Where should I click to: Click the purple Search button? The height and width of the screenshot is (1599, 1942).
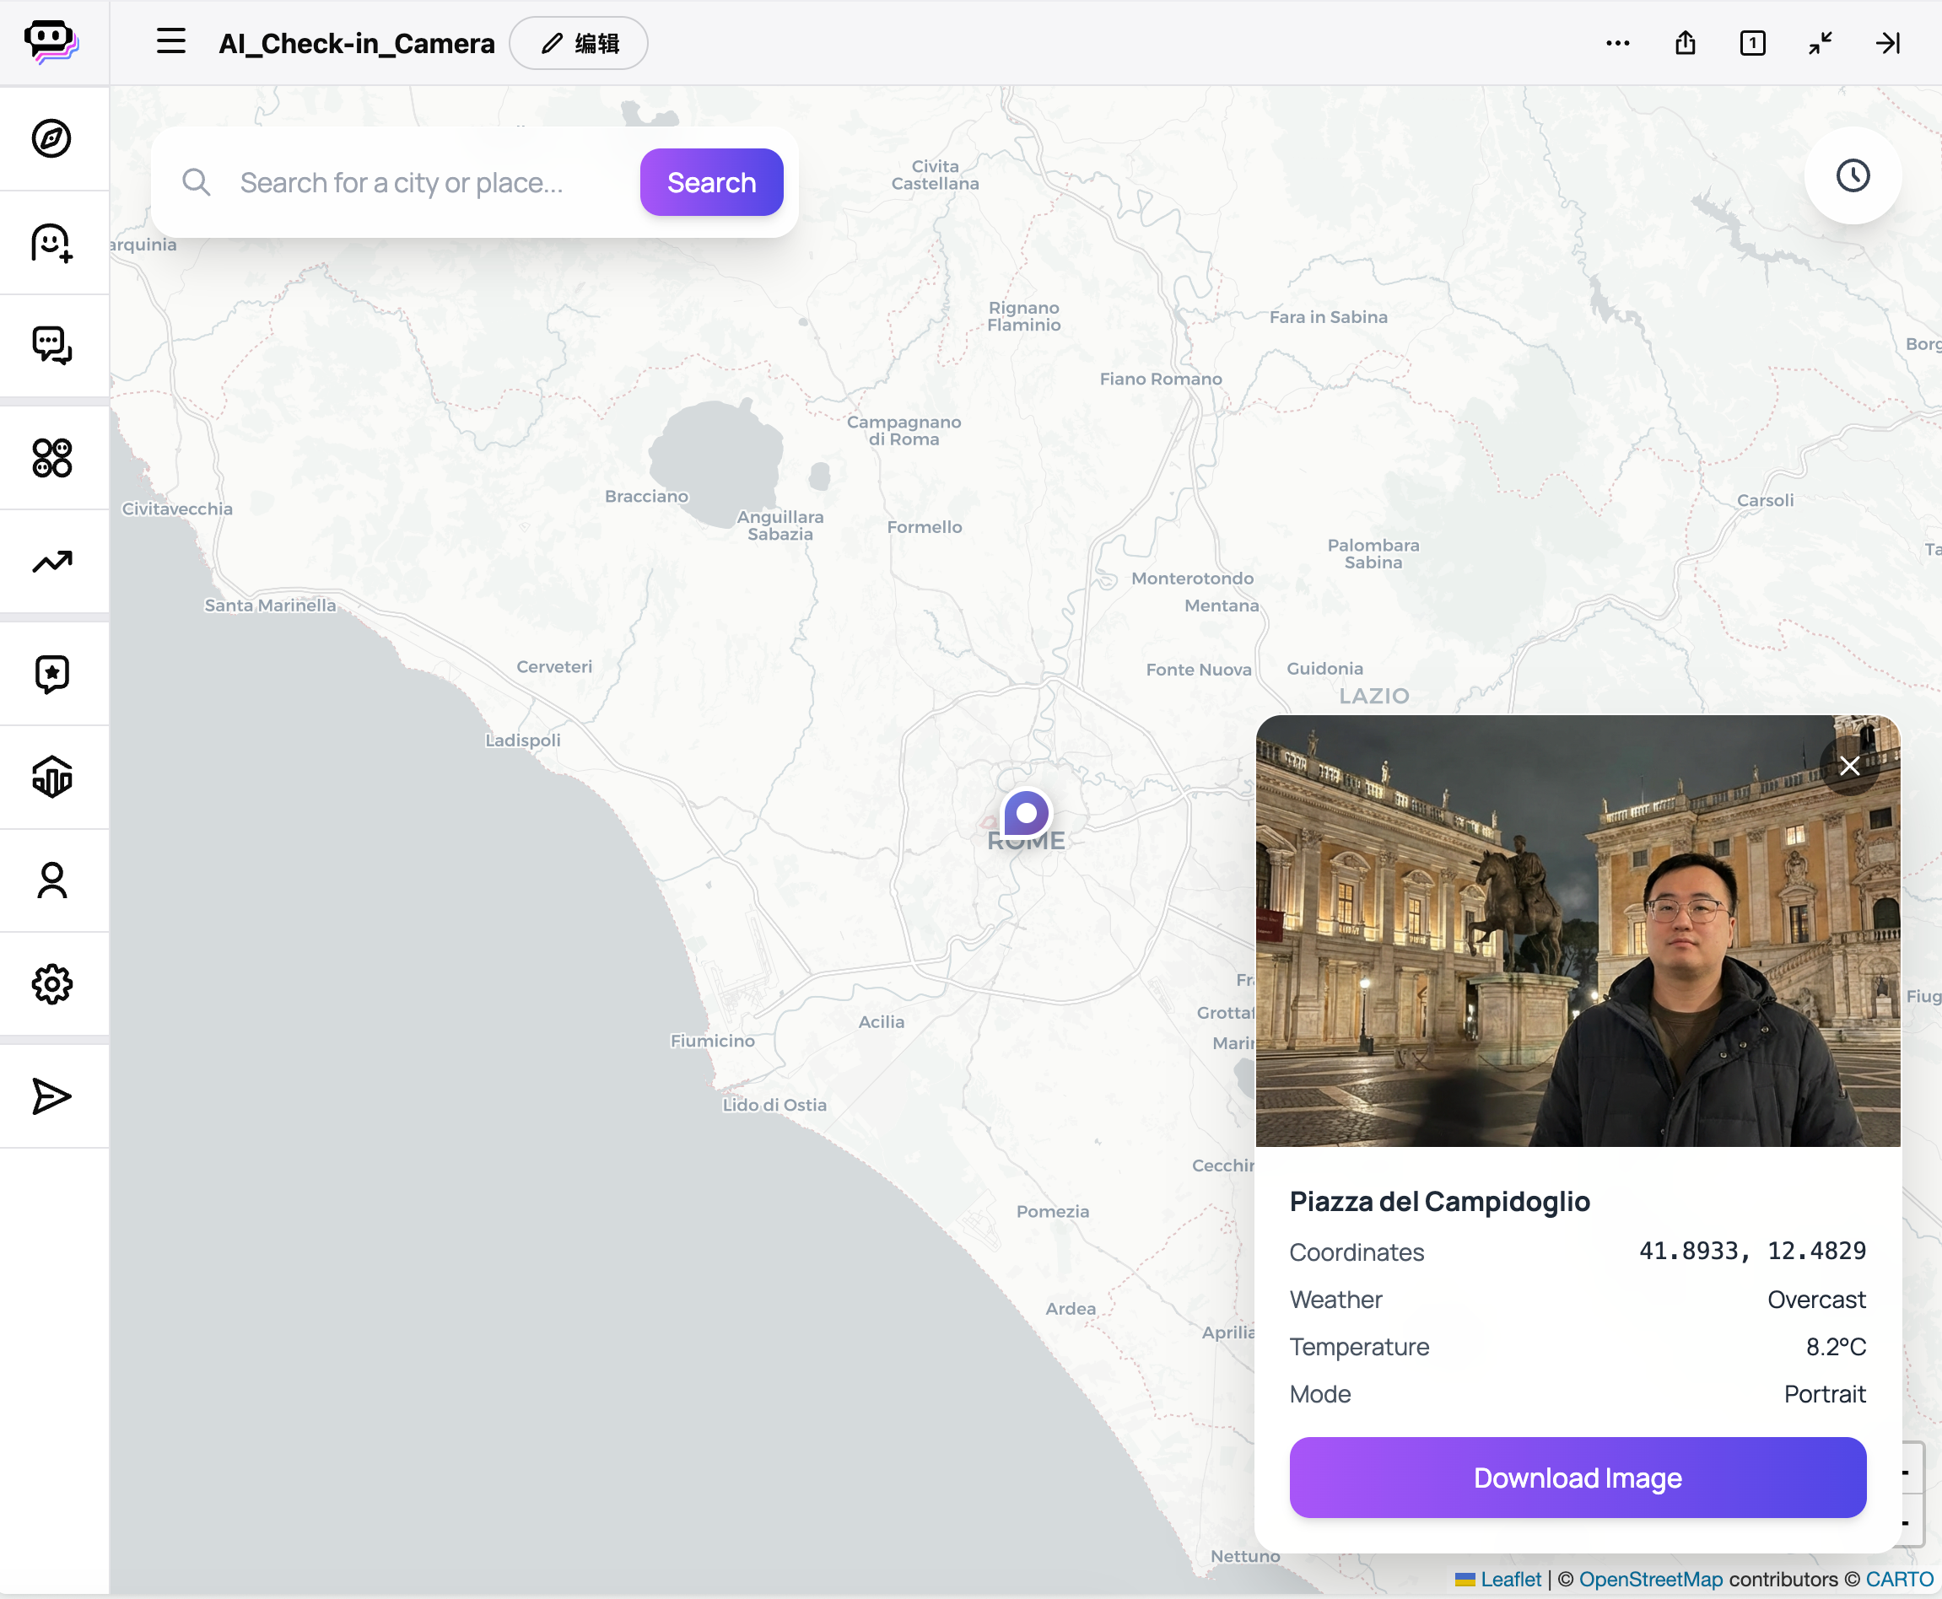pos(711,182)
